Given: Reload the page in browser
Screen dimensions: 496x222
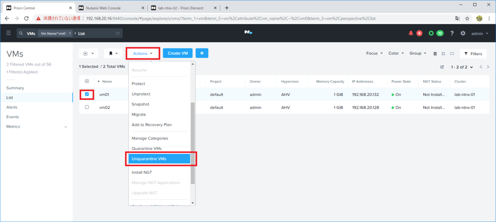Looking at the screenshot, I should point(26,19).
